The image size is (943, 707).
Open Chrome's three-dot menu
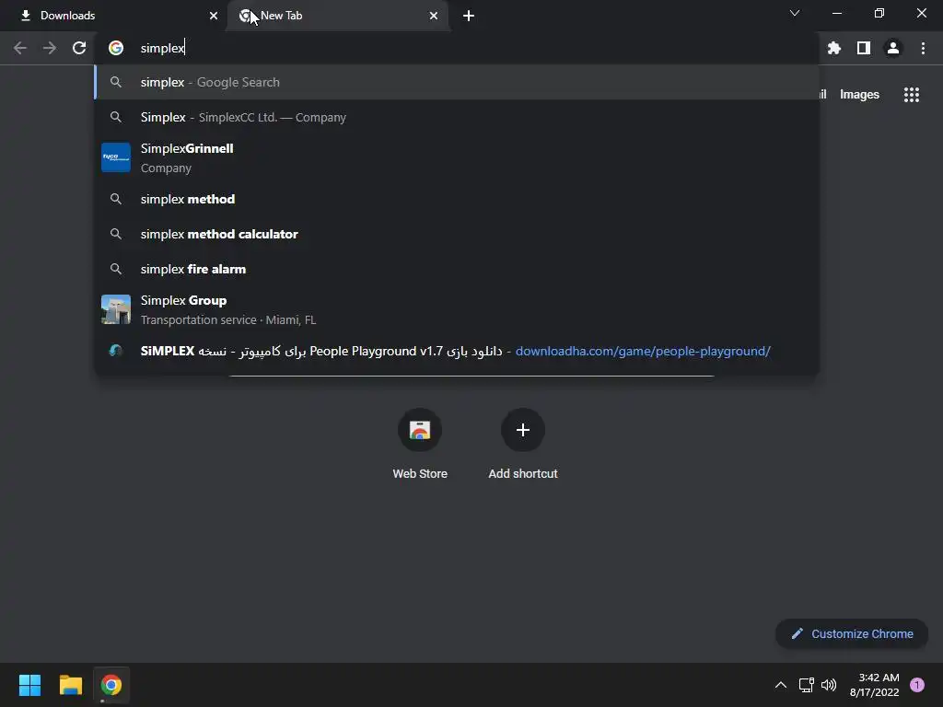tap(923, 48)
